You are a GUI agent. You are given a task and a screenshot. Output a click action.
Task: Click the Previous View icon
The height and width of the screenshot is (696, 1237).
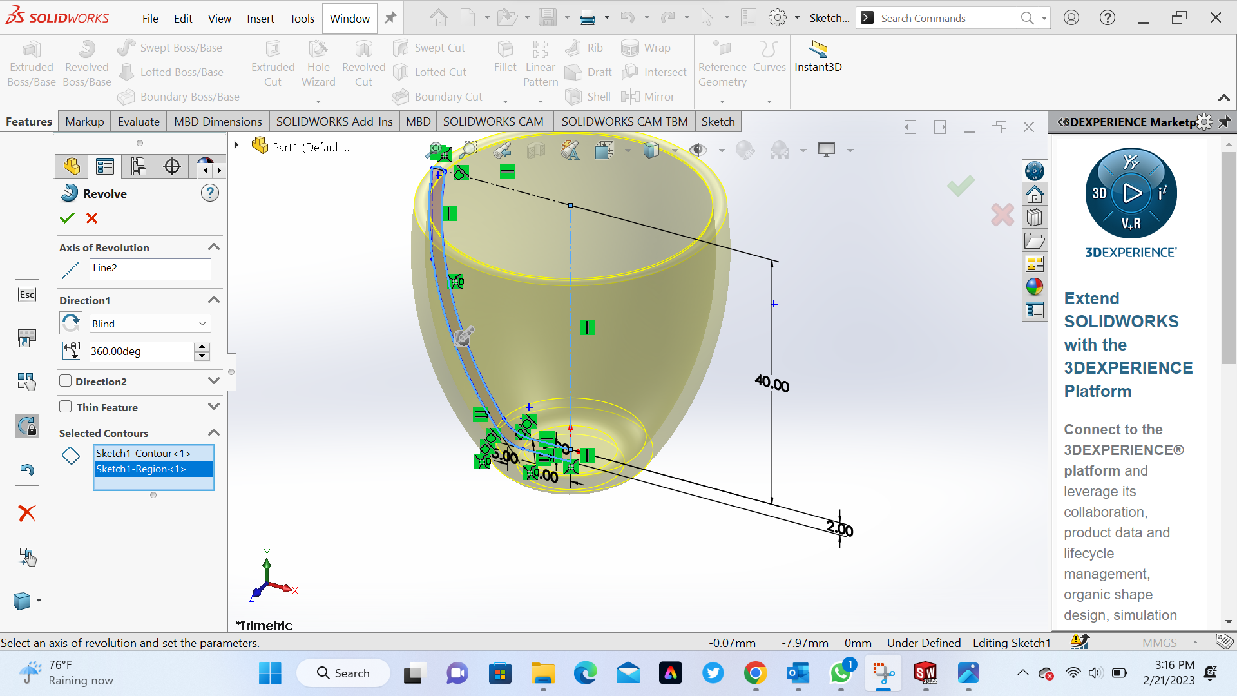502,150
